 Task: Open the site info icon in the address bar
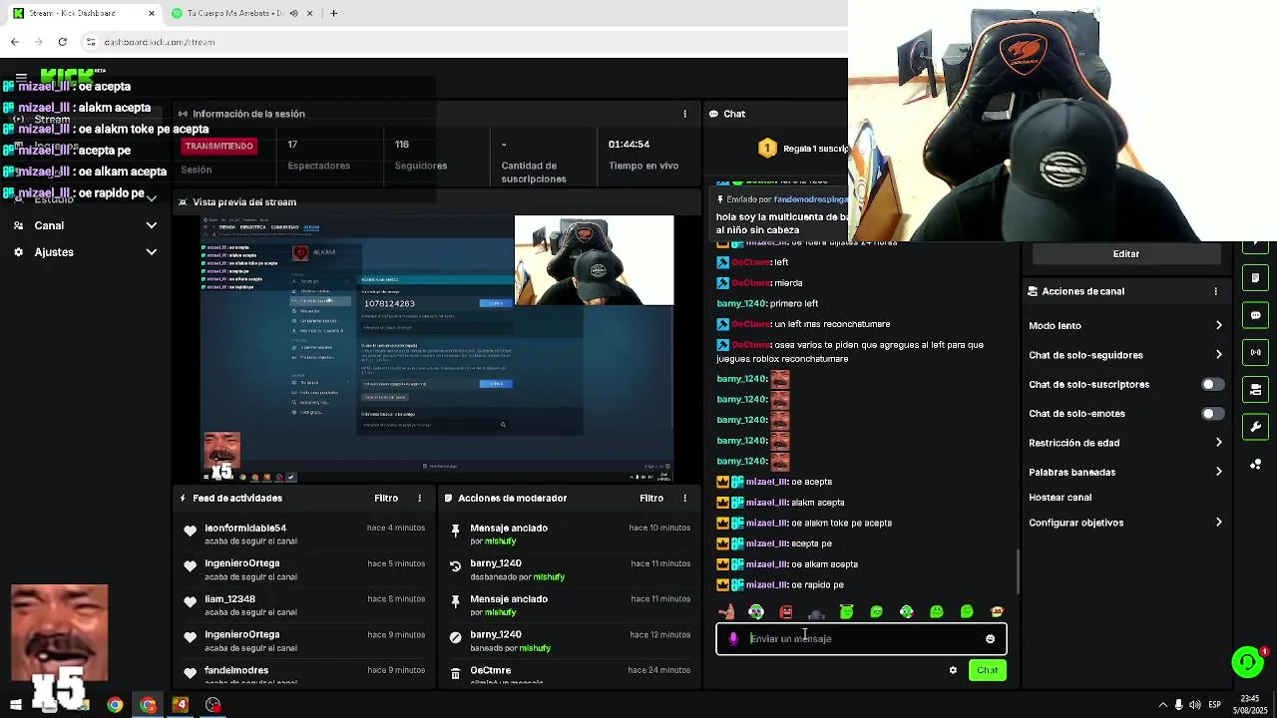pyautogui.click(x=91, y=42)
